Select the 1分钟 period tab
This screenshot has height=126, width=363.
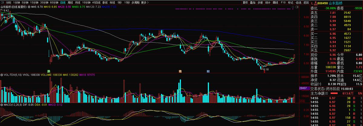[16, 2]
